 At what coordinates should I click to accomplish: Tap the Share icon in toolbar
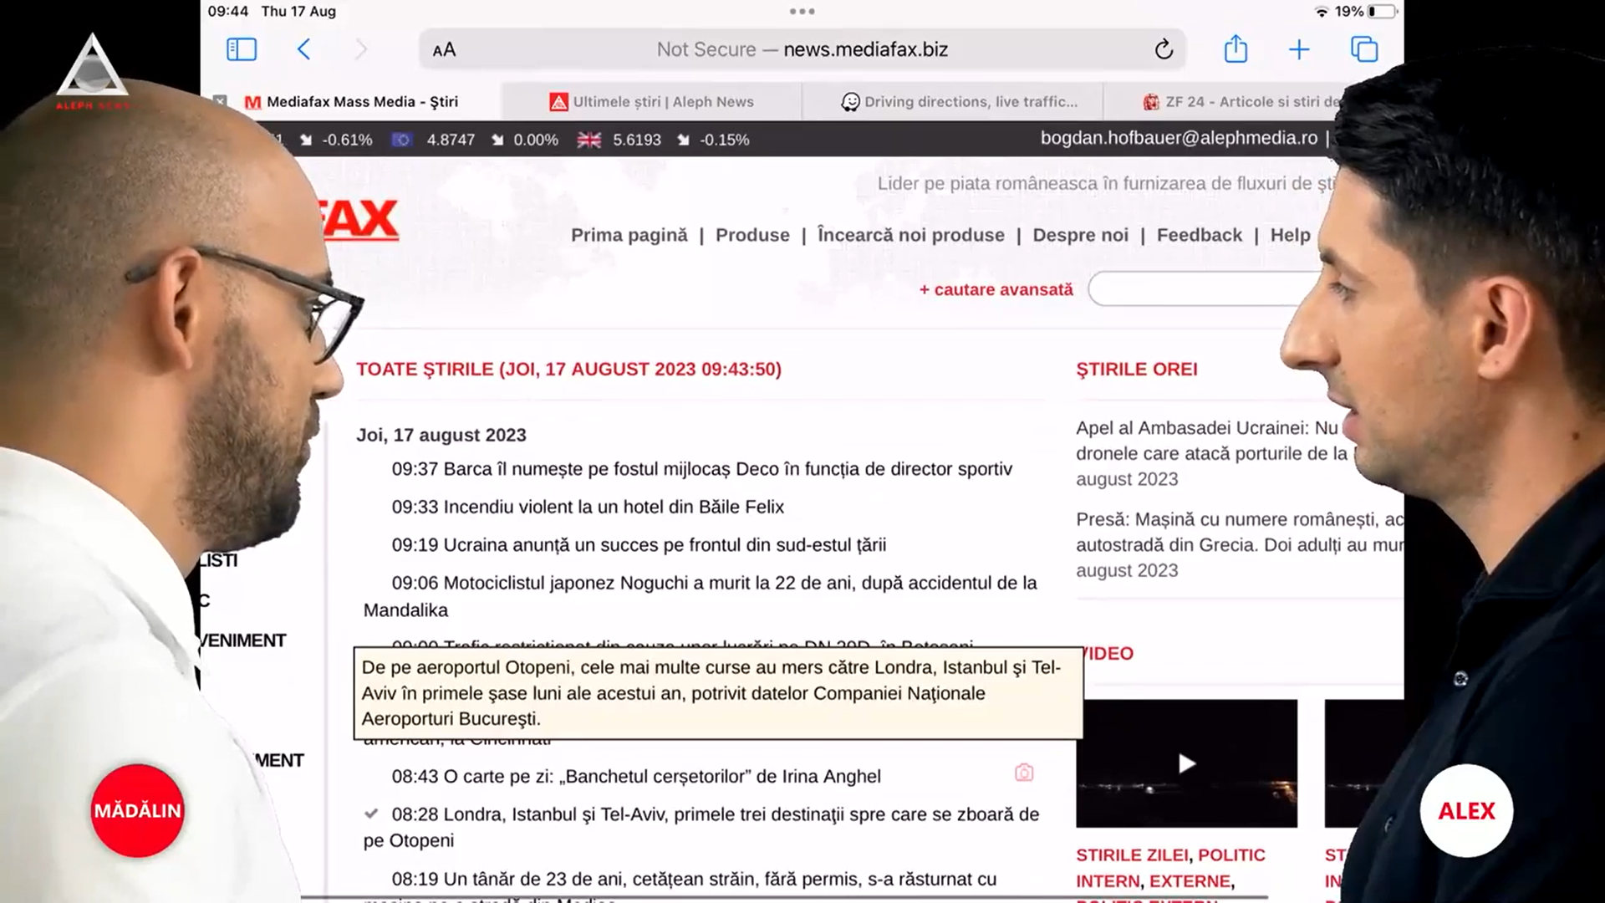tap(1236, 49)
